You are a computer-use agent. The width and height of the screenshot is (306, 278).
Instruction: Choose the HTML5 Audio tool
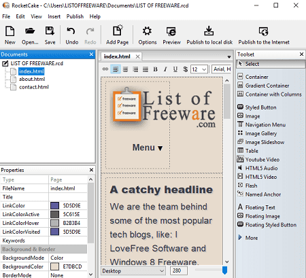pyautogui.click(x=258, y=168)
